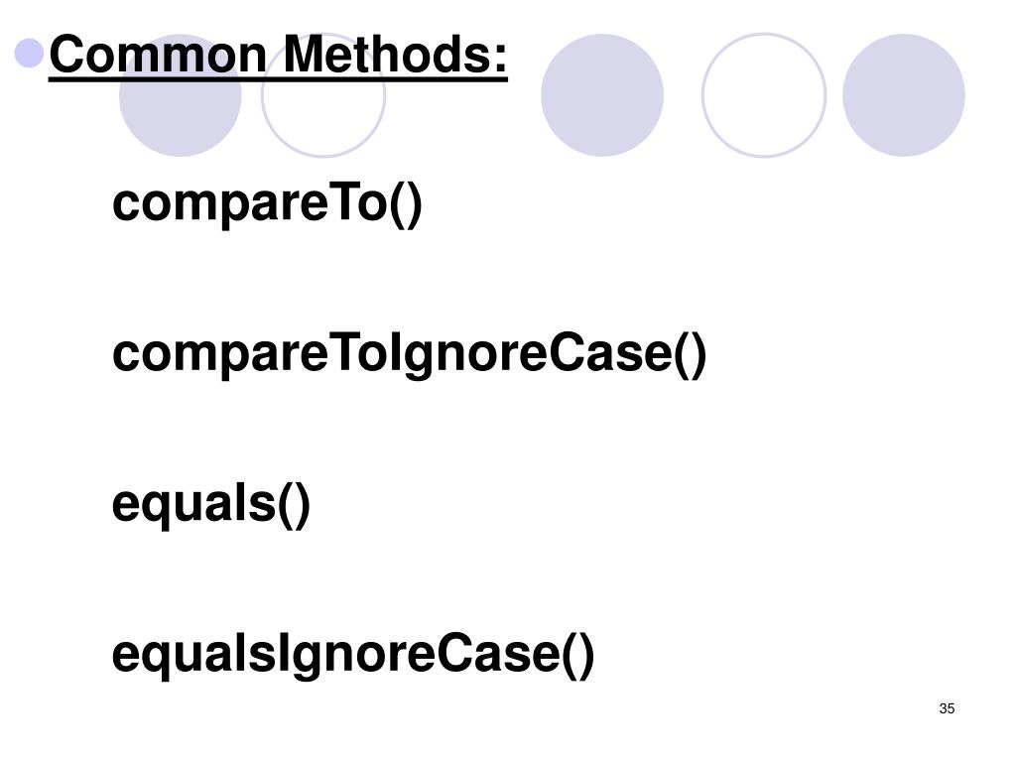Click IgnoreCase within equalsIgnoreCase()
The height and width of the screenshot is (762, 1016).
(x=419, y=656)
